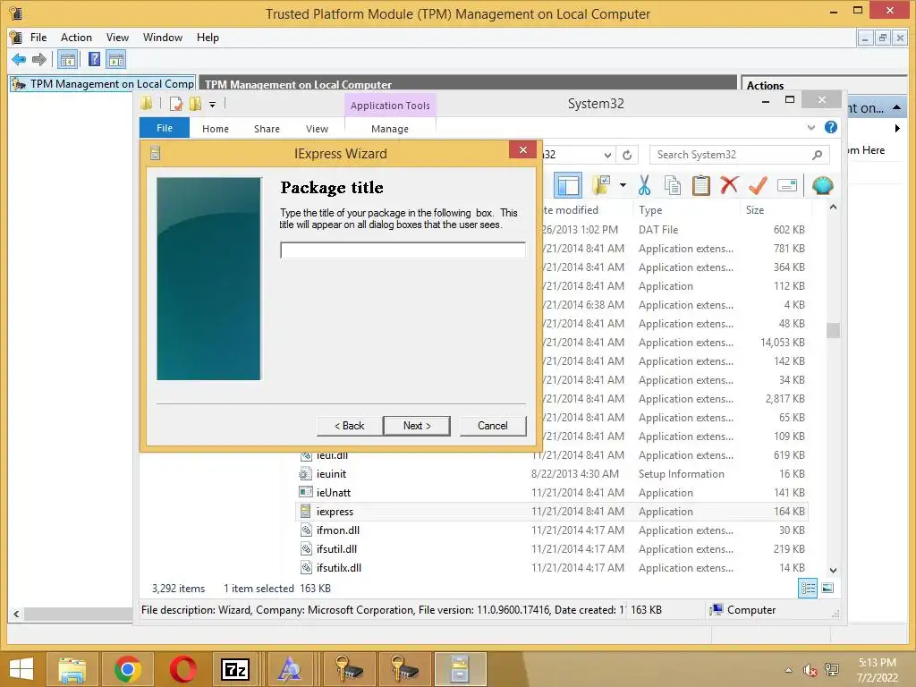Click the Copy icon in Explorer toolbar

[673, 186]
